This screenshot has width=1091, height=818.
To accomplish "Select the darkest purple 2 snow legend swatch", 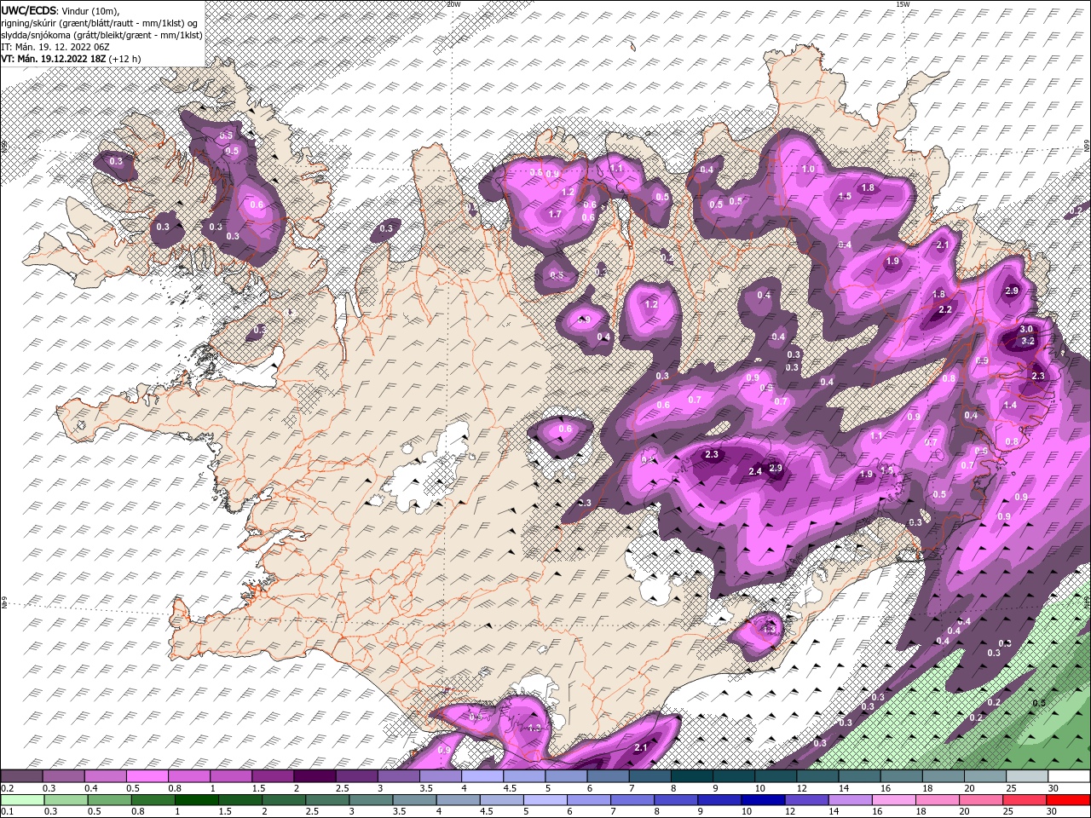I will (x=315, y=775).
